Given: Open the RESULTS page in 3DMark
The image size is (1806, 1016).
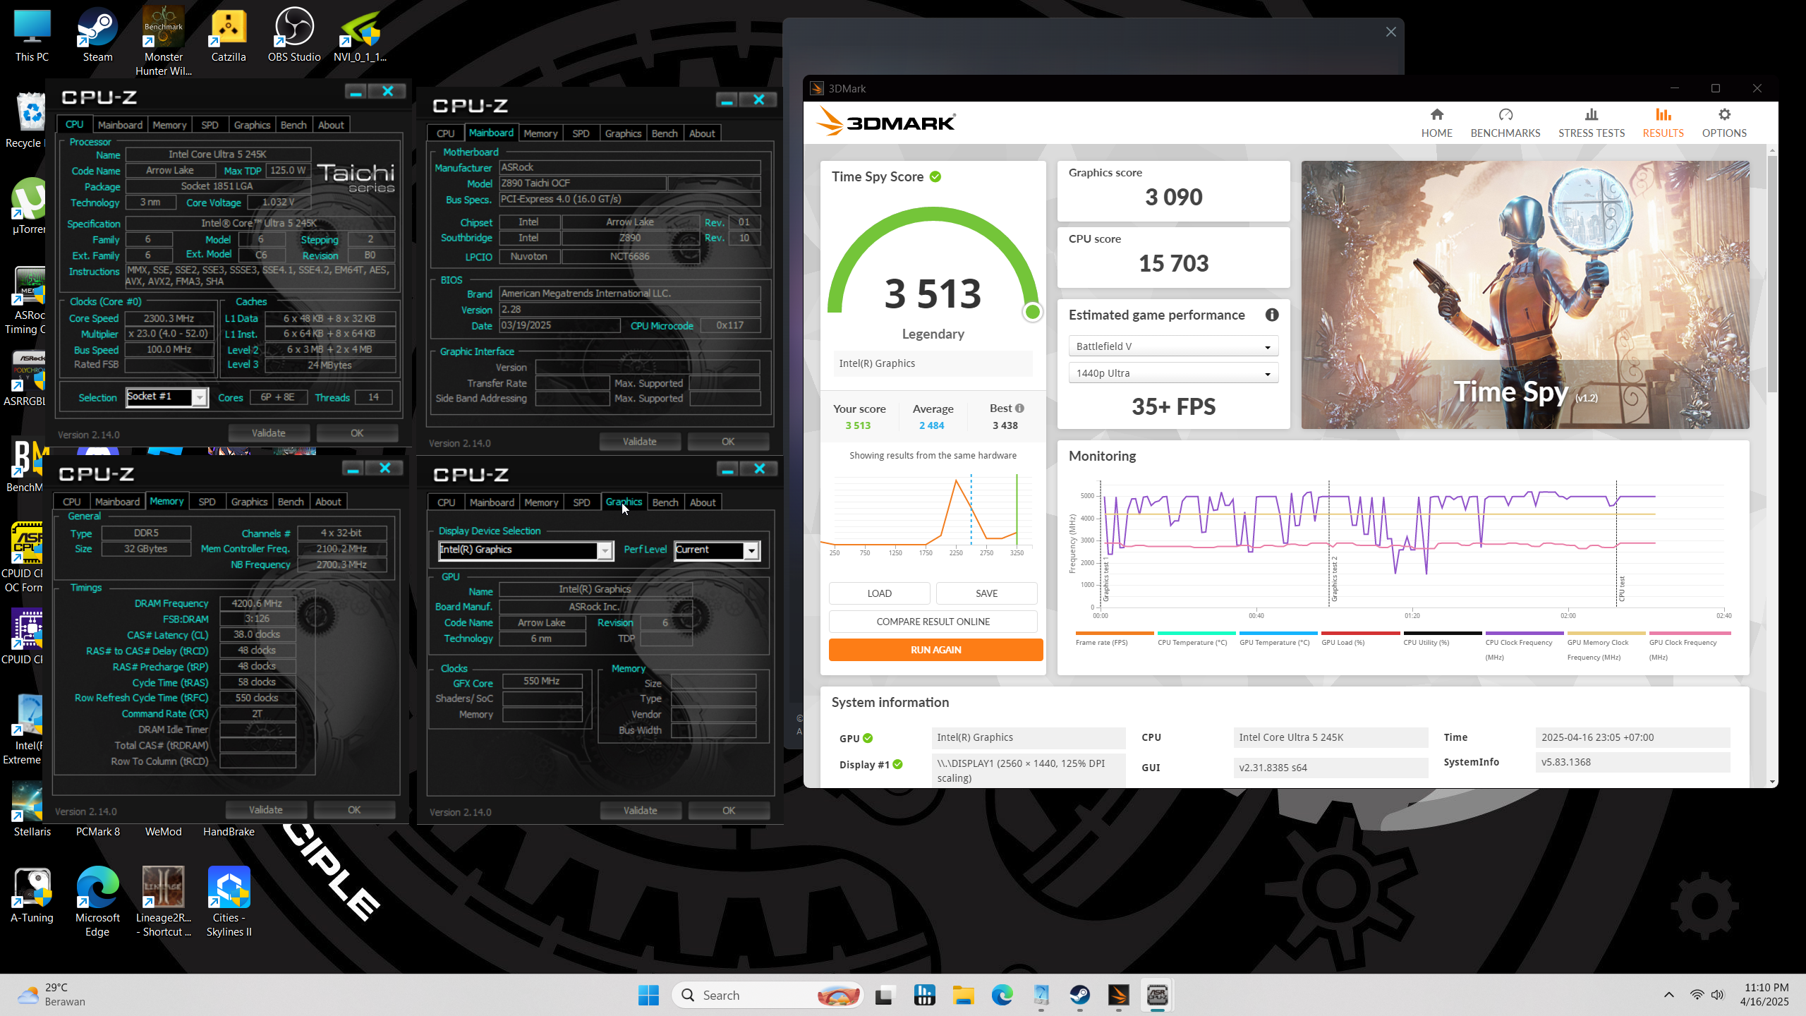Looking at the screenshot, I should click(1663, 123).
